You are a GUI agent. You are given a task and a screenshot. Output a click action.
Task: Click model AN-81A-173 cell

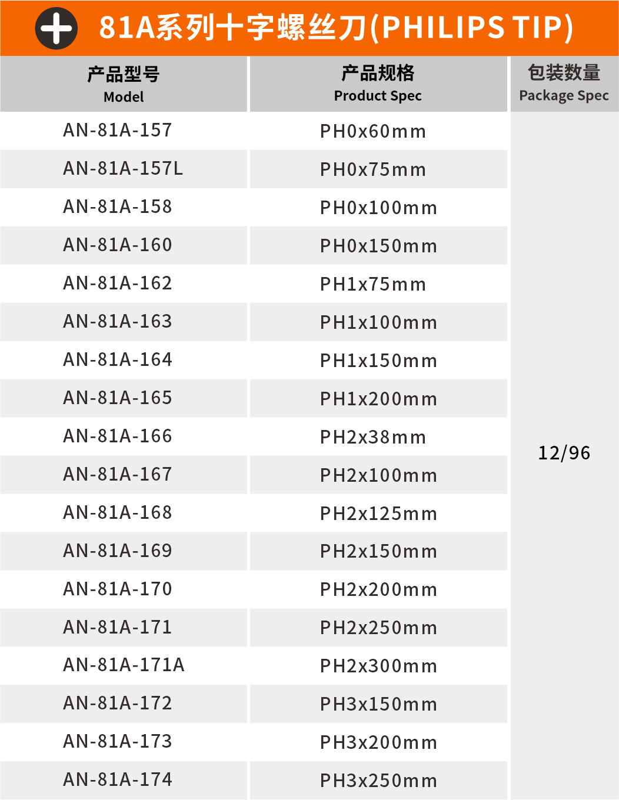point(118,741)
